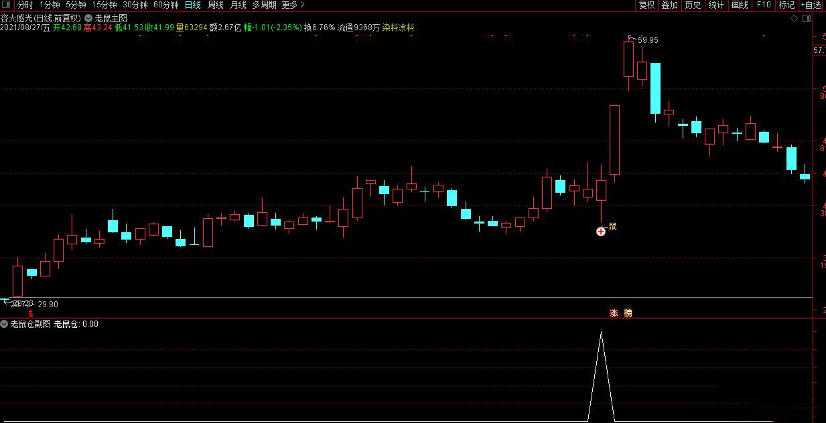Open the 更多 periods expander
This screenshot has width=826, height=423.
tap(293, 5)
